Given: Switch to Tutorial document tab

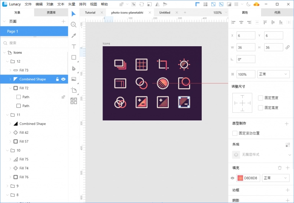Looking at the screenshot, I should click(90, 13).
